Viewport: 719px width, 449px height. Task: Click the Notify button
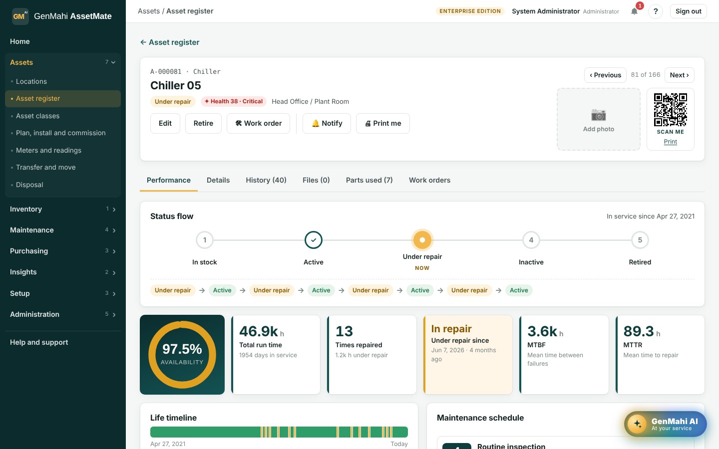coord(327,123)
